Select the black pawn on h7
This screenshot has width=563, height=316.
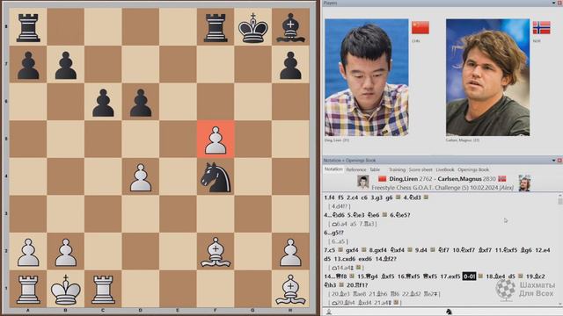[x=290, y=65]
